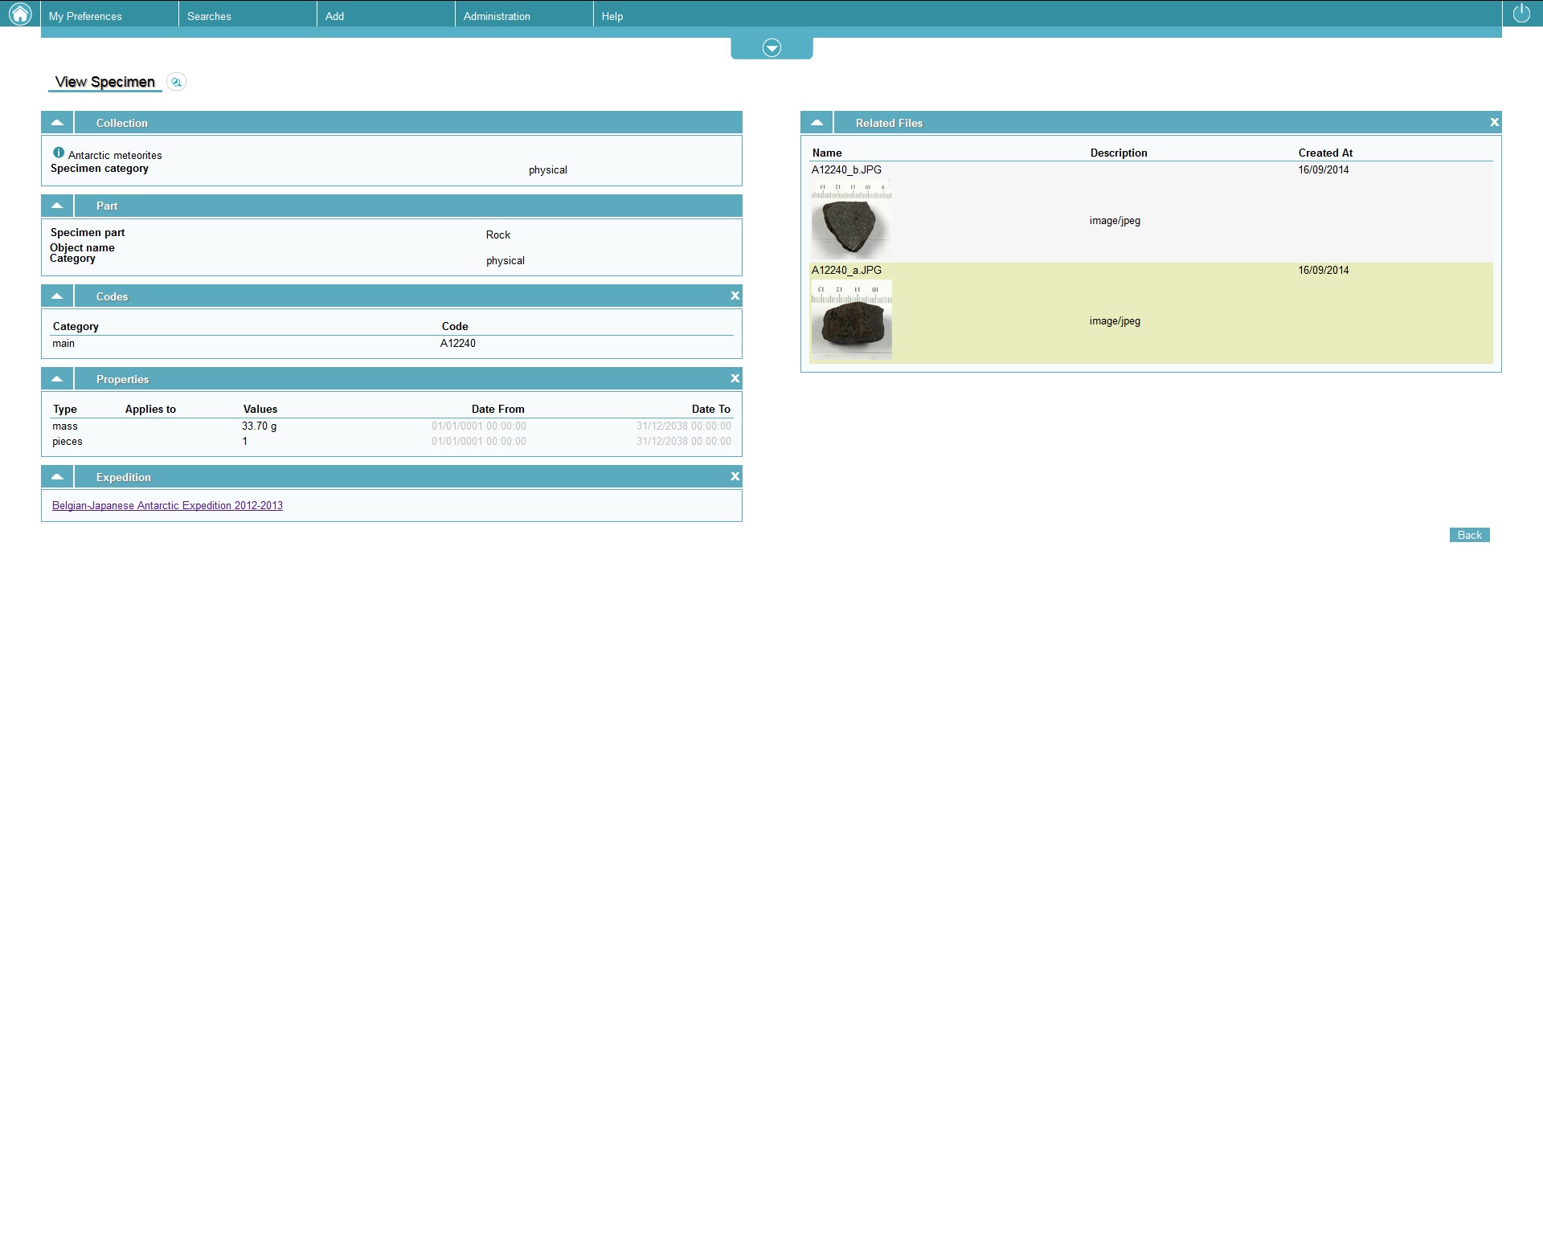Image resolution: width=1543 pixels, height=1240 pixels.
Task: Collapse the Related Files panel
Action: click(817, 123)
